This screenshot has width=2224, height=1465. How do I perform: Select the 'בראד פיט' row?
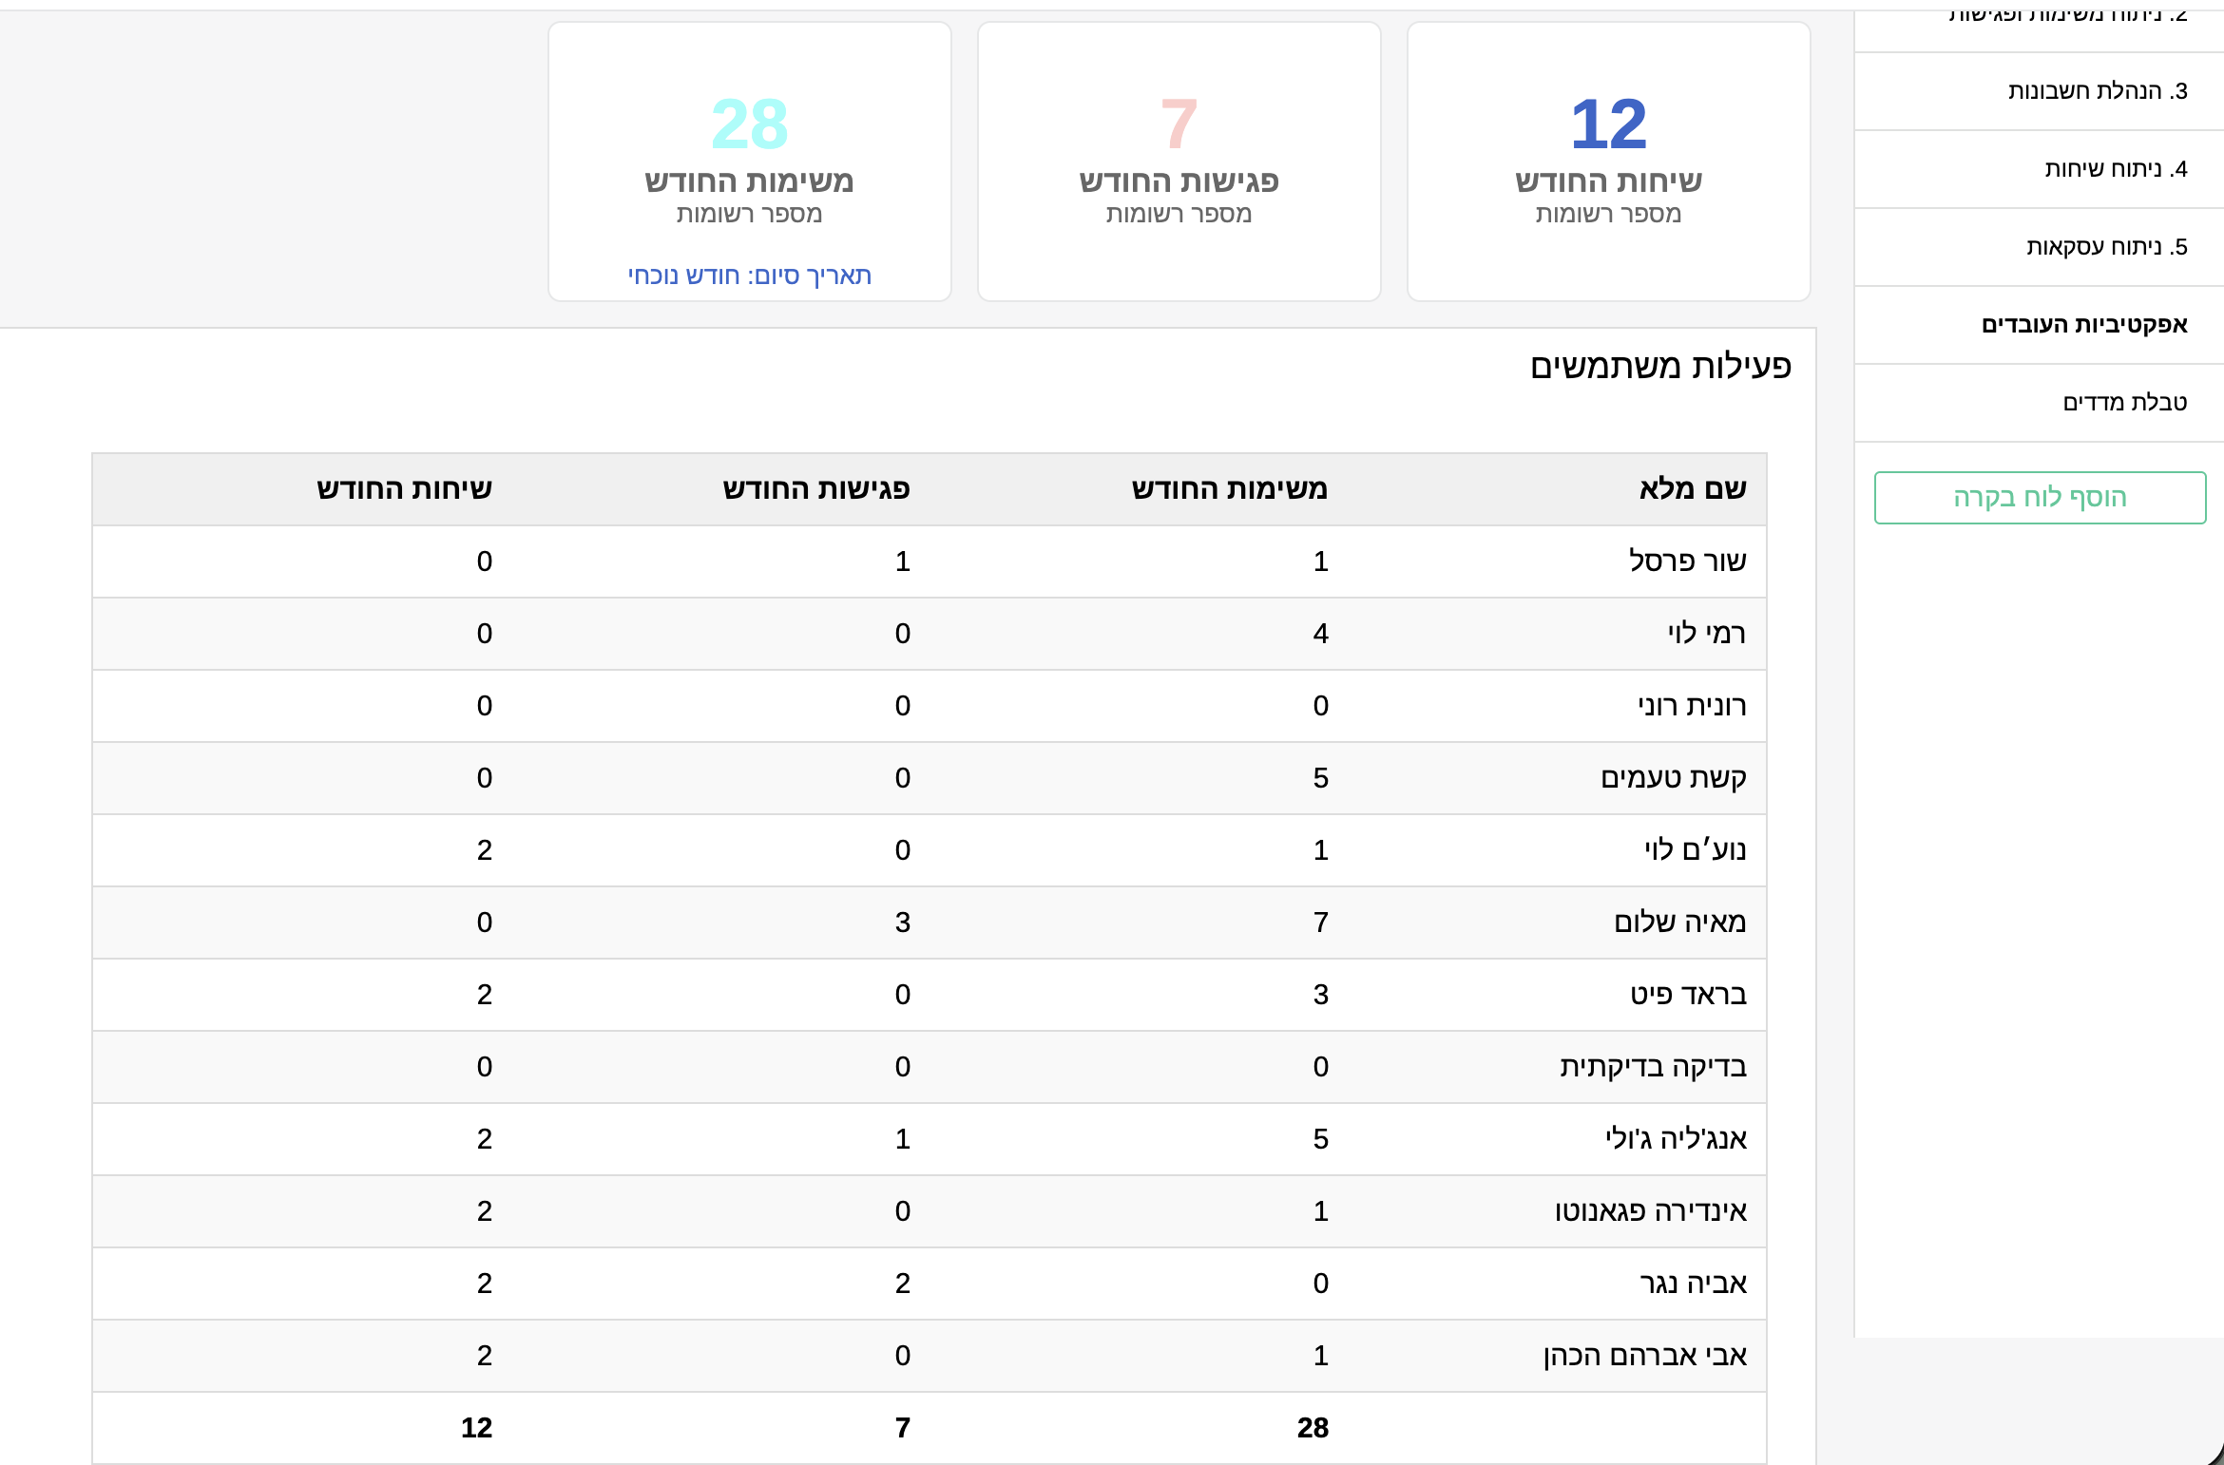(1688, 995)
